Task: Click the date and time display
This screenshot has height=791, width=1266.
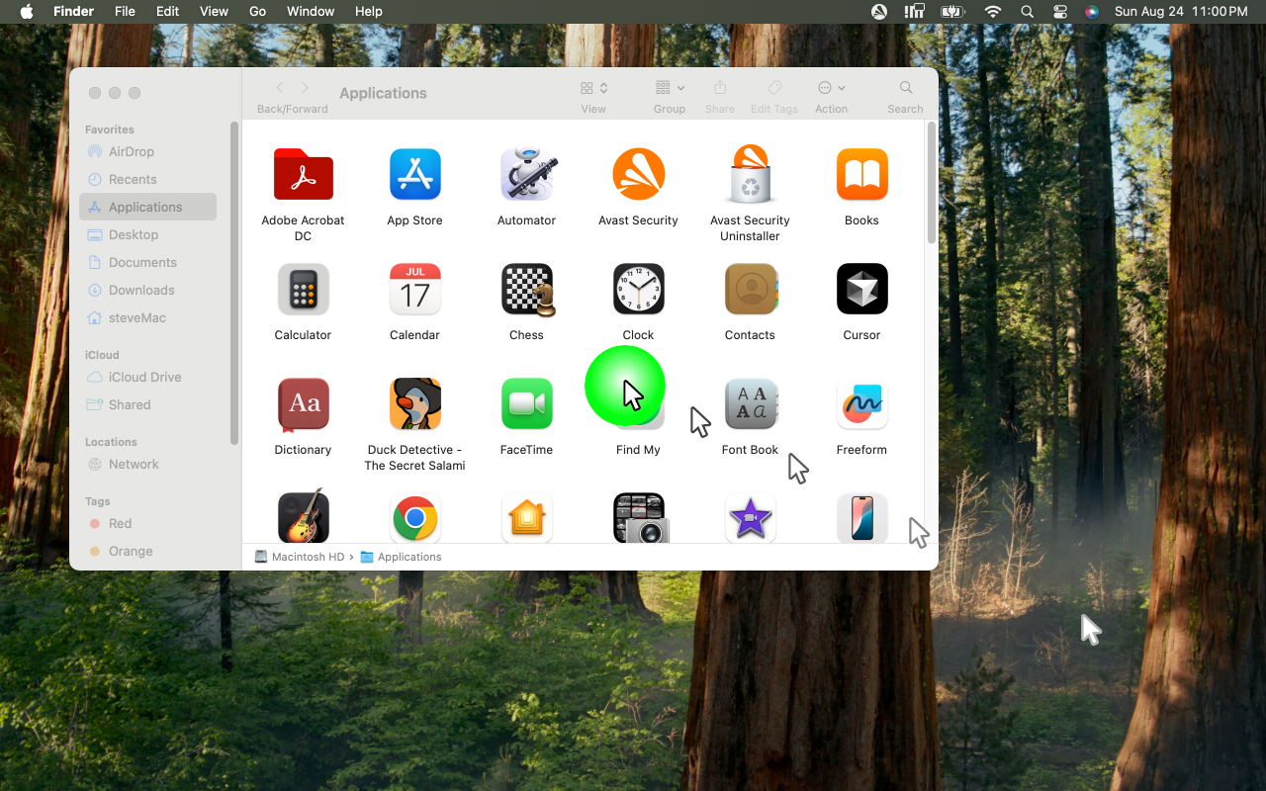Action: point(1181,11)
